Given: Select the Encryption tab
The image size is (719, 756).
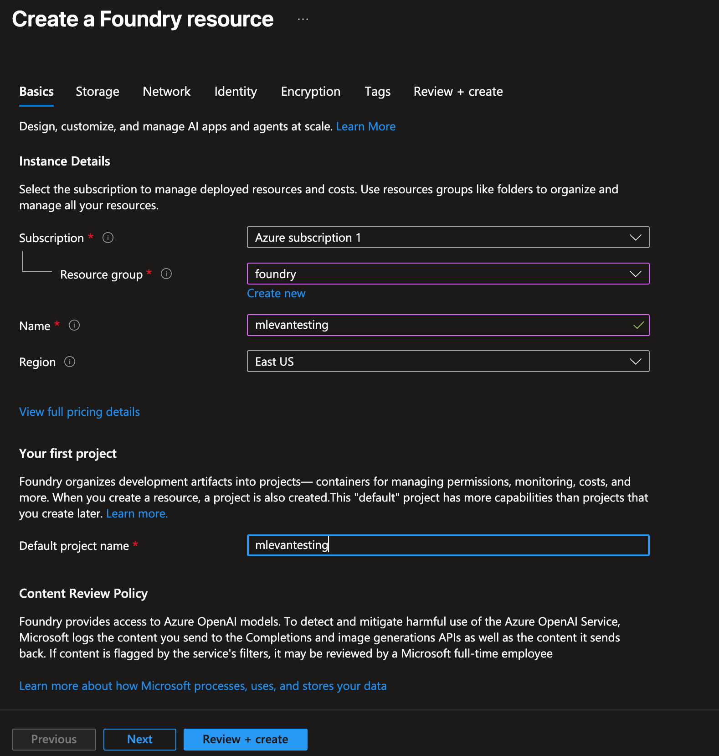Looking at the screenshot, I should [311, 92].
